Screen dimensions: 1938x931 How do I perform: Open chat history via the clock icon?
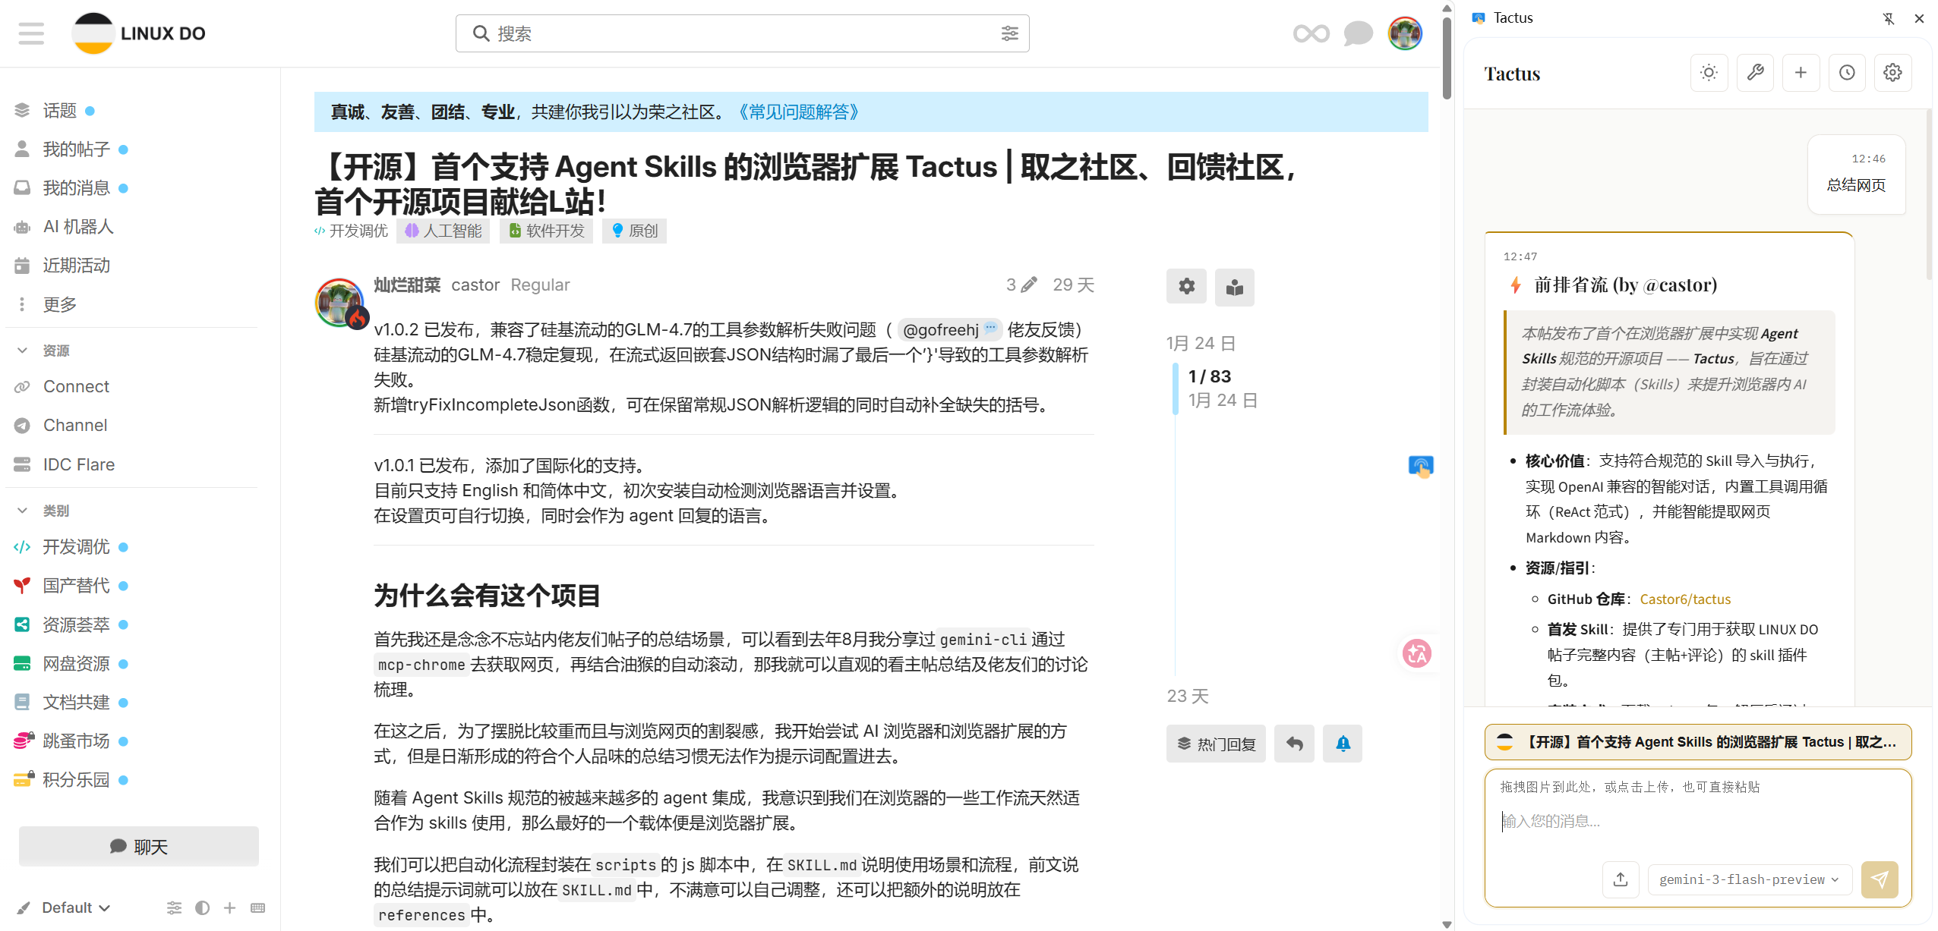tap(1847, 72)
